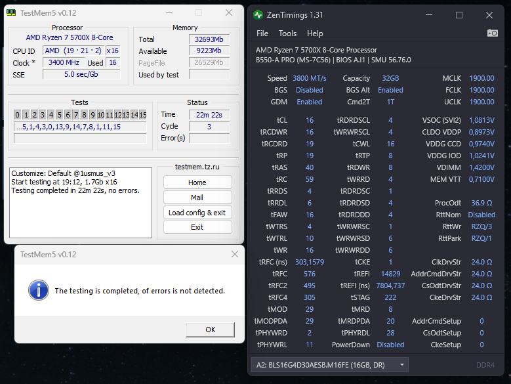Click the Cycle value 3

pyautogui.click(x=209, y=127)
